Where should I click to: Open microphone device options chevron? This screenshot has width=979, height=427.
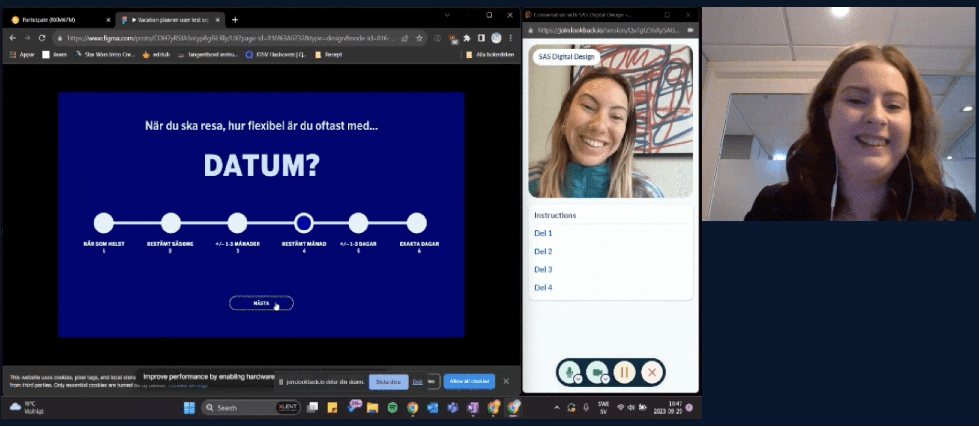[x=578, y=379]
